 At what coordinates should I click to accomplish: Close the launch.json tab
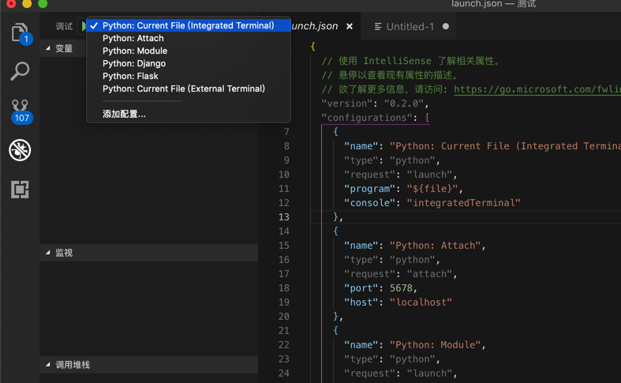[x=349, y=26]
